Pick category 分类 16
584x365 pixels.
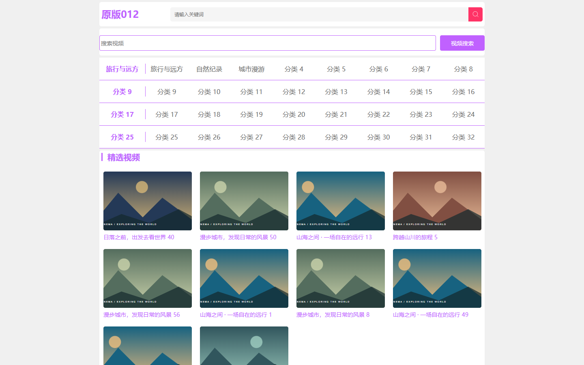tap(464, 92)
